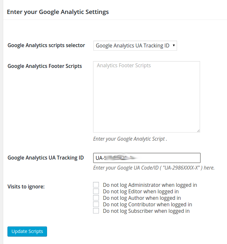Click the 'Google Analytics Footer Scripts' label
The image size is (227, 244).
click(45, 66)
